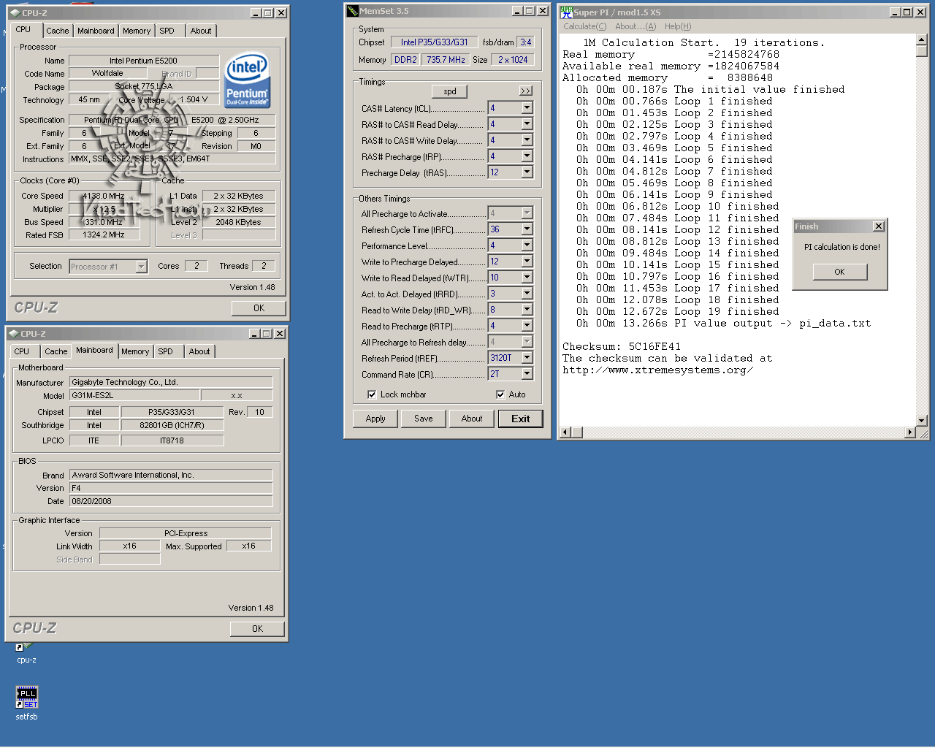Open SPD tab in CPU-Z motherboard window
This screenshot has width=935, height=748.
point(166,351)
